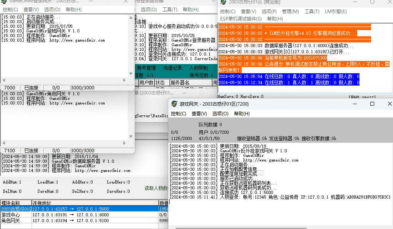The height and width of the screenshot is (229, 393).
Task: Open 工具(T) menu in 商业版 engine window
Action: click(x=312, y=12)
